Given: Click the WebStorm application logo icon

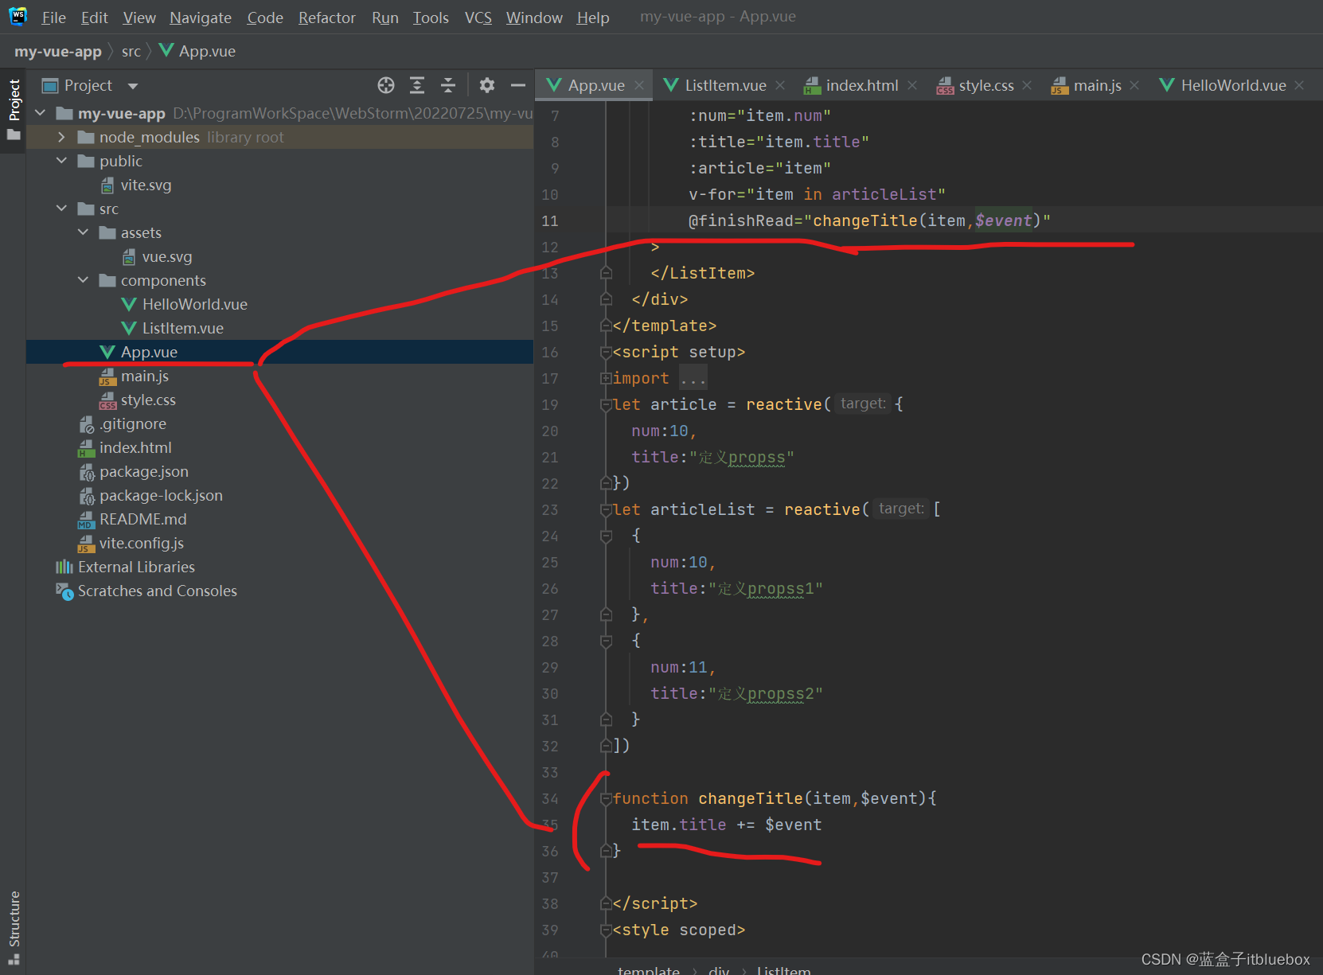Looking at the screenshot, I should coord(18,16).
